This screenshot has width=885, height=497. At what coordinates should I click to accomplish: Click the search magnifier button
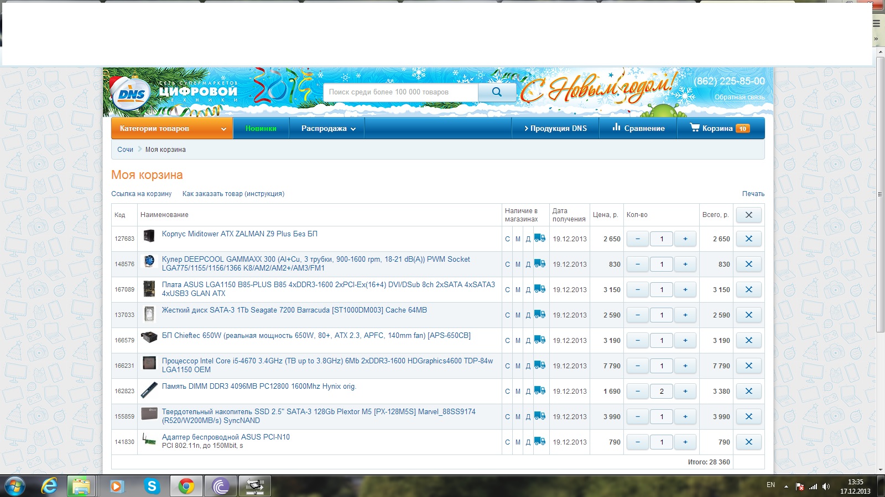[x=497, y=92]
